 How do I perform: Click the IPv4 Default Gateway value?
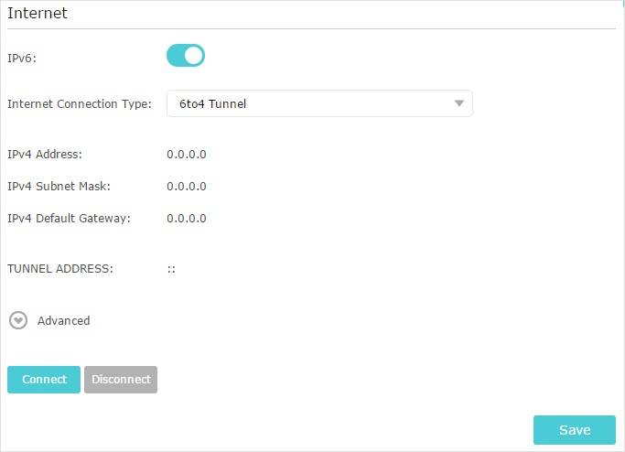click(x=186, y=218)
